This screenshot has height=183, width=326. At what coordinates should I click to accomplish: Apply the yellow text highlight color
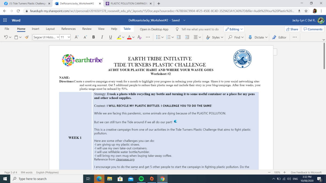click(x=119, y=37)
